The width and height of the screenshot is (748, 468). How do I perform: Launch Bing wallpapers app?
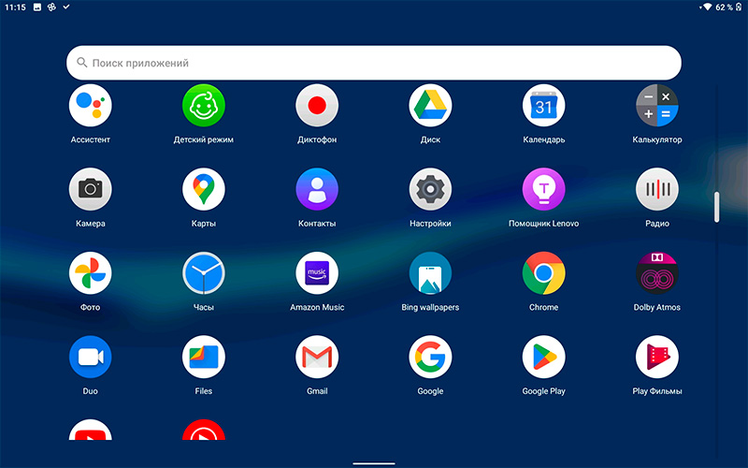point(430,273)
